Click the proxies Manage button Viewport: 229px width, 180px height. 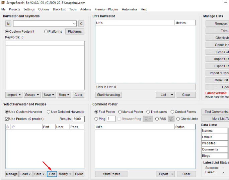coord(12,174)
